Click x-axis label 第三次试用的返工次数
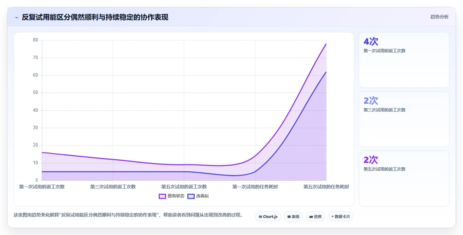The height and width of the screenshot is (235, 463). (x=113, y=187)
